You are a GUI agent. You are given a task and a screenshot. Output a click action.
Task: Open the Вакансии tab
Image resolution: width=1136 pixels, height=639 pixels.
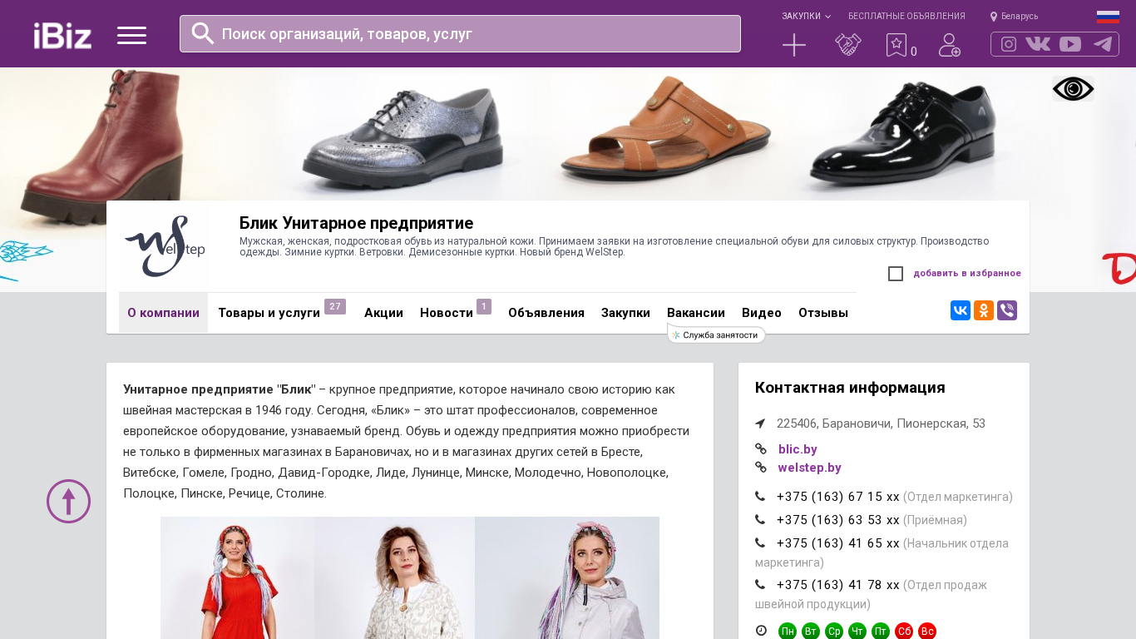[696, 313]
